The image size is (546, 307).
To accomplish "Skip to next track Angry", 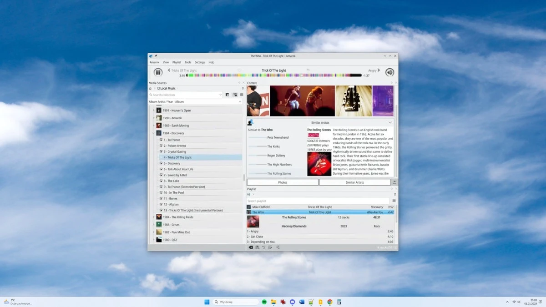I will 374,70.
